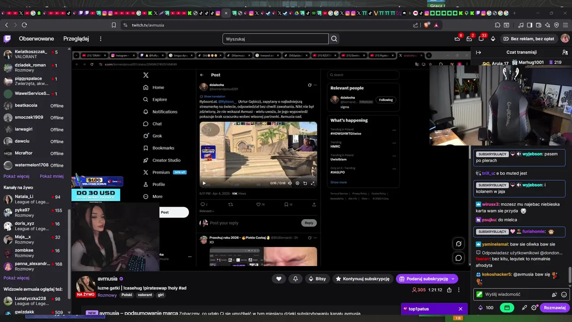Screen dimensions: 572x322
Task: Click the search magnifier button
Action: pos(334,39)
